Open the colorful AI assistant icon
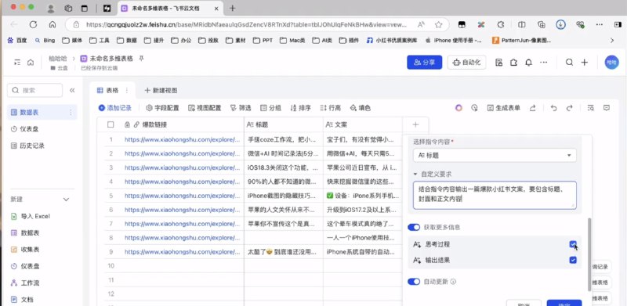 [x=458, y=108]
